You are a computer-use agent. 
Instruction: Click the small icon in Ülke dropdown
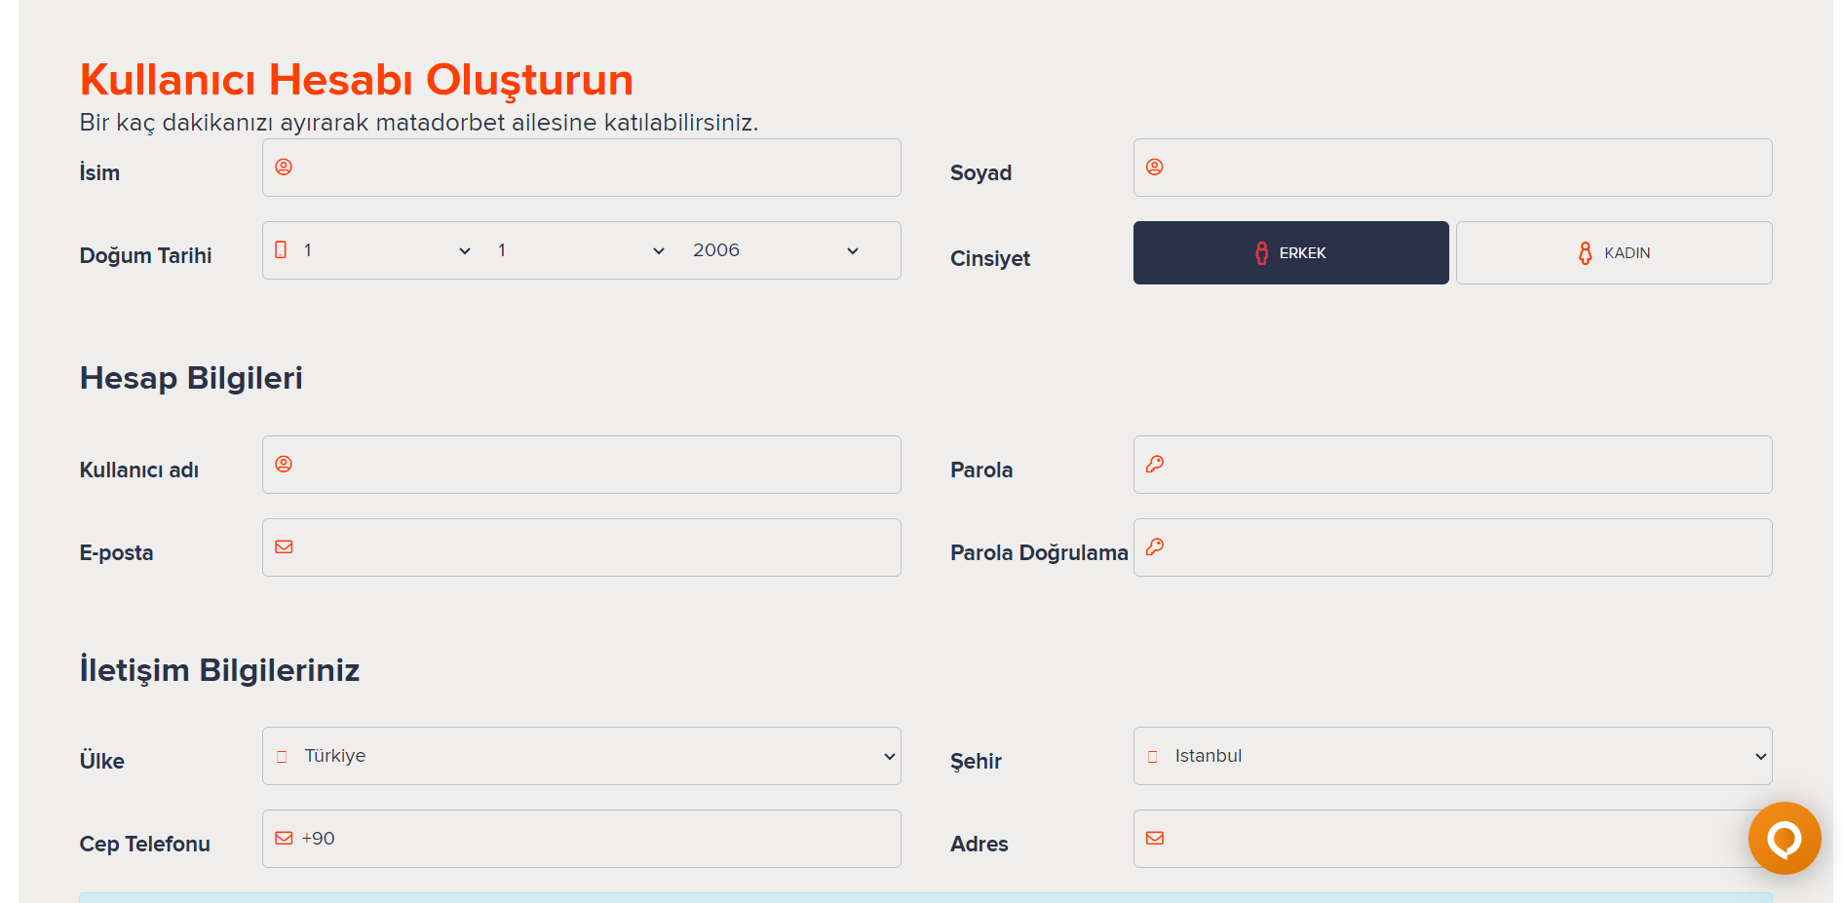click(282, 757)
